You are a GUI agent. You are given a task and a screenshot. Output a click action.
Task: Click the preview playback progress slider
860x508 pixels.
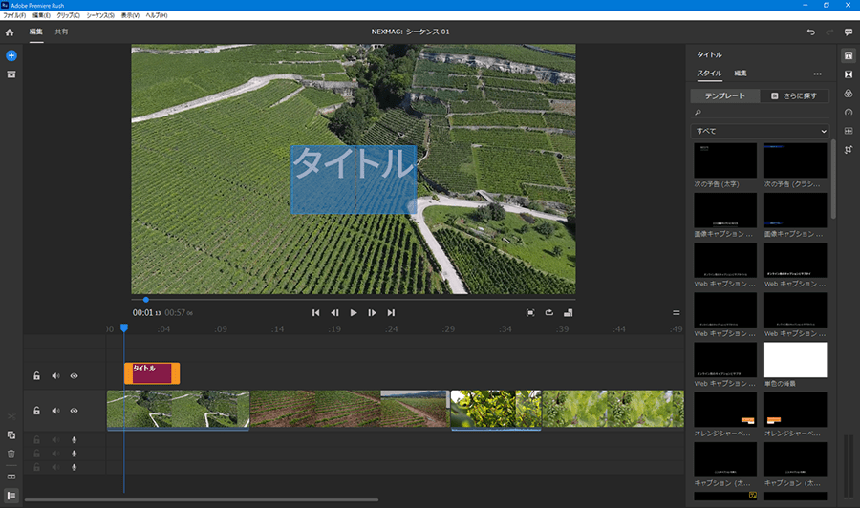coord(354,300)
